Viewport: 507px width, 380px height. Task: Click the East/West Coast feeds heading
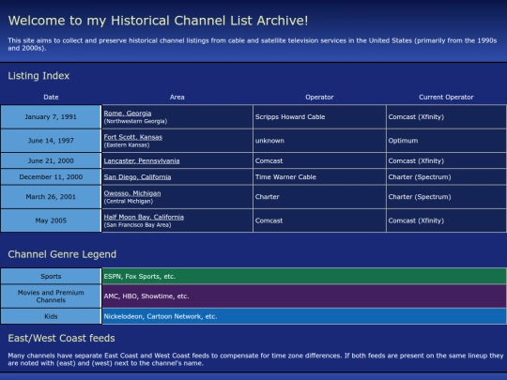pyautogui.click(x=61, y=338)
